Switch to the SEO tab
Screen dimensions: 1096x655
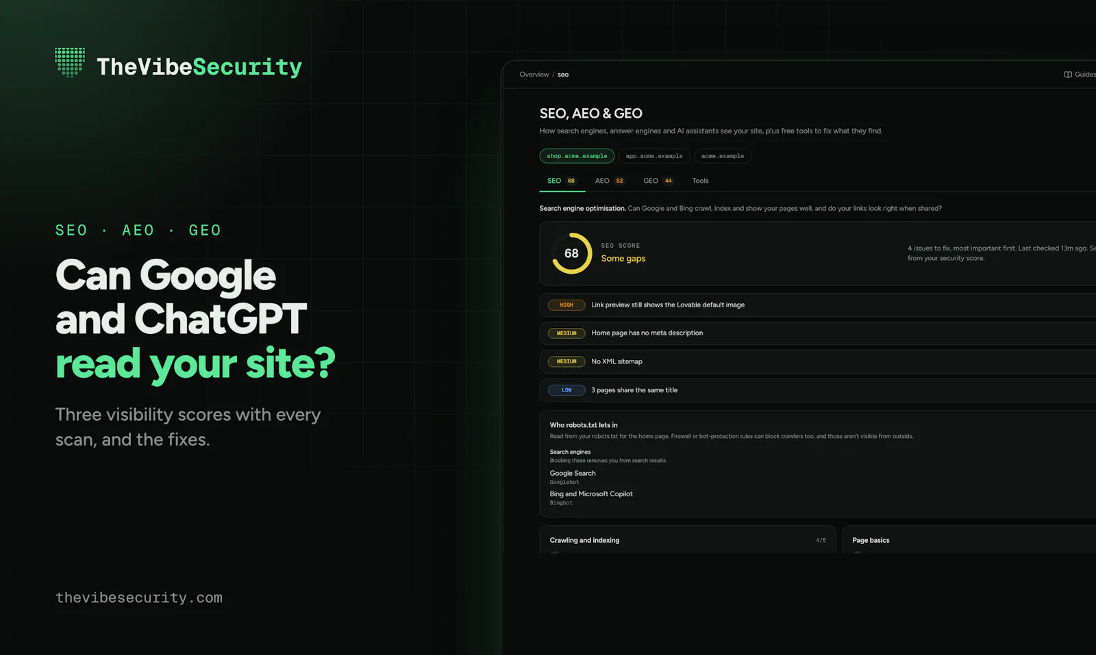(562, 181)
